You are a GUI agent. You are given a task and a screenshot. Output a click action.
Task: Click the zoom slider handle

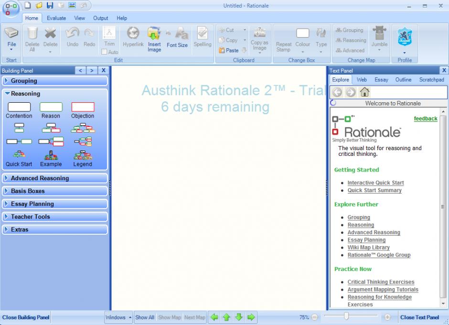(346, 316)
